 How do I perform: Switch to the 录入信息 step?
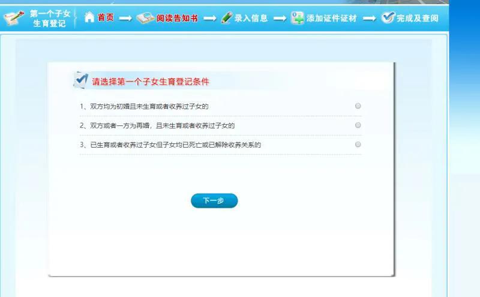click(251, 18)
